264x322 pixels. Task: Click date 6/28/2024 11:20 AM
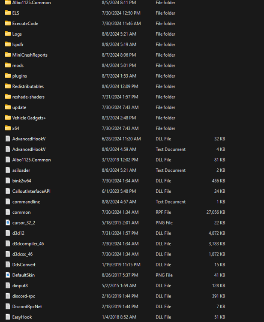[121, 139]
